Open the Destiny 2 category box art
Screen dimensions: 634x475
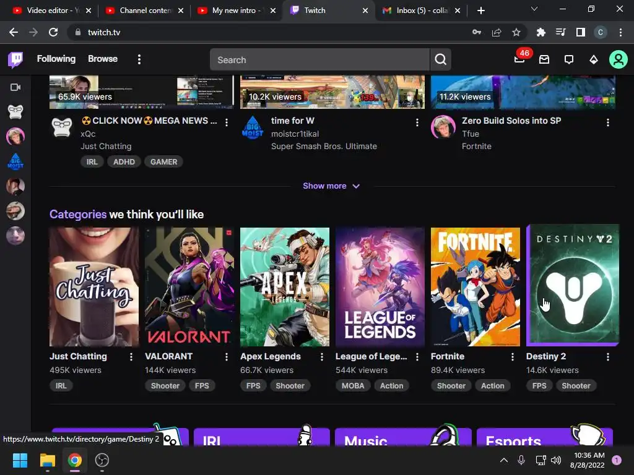pos(573,285)
